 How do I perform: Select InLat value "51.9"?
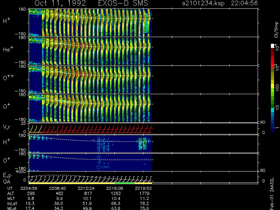[87, 204]
